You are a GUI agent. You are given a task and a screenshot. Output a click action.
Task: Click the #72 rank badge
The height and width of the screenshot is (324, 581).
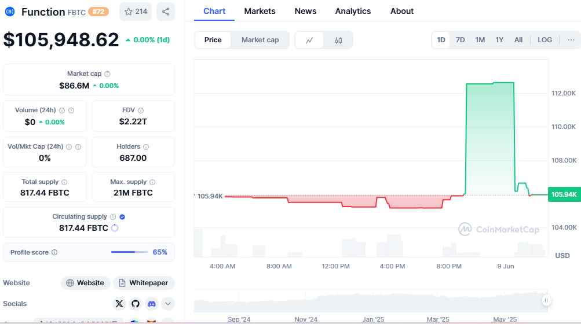tap(98, 12)
